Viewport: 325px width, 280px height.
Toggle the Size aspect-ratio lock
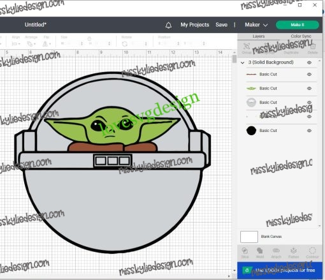point(89,38)
